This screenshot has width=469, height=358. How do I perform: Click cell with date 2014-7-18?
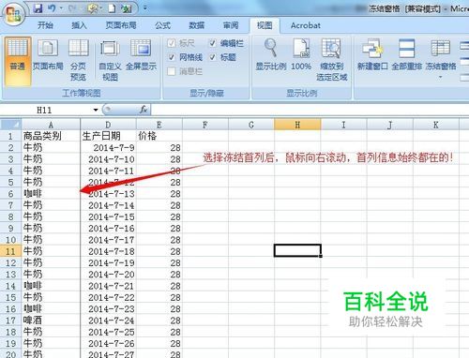click(108, 251)
